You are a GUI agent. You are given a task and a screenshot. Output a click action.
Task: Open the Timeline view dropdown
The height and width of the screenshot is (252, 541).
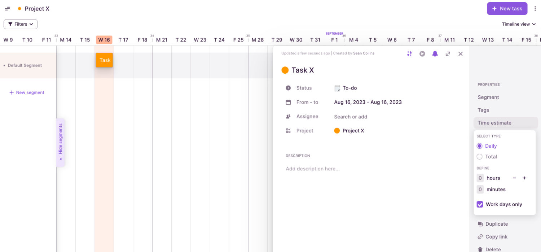click(518, 24)
